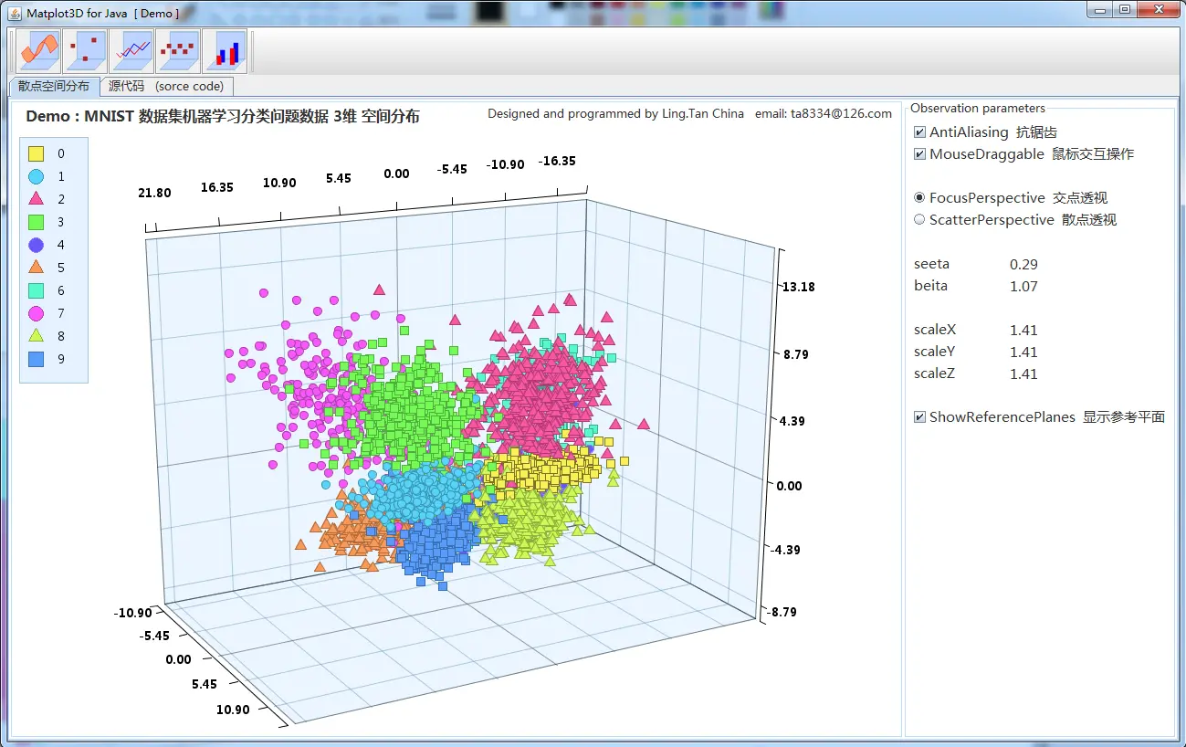1186x747 pixels.
Task: Click the seeta value 0.29
Action: (x=1023, y=265)
